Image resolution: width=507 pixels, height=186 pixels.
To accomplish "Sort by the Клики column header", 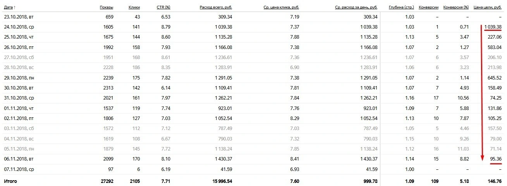I will [x=134, y=7].
